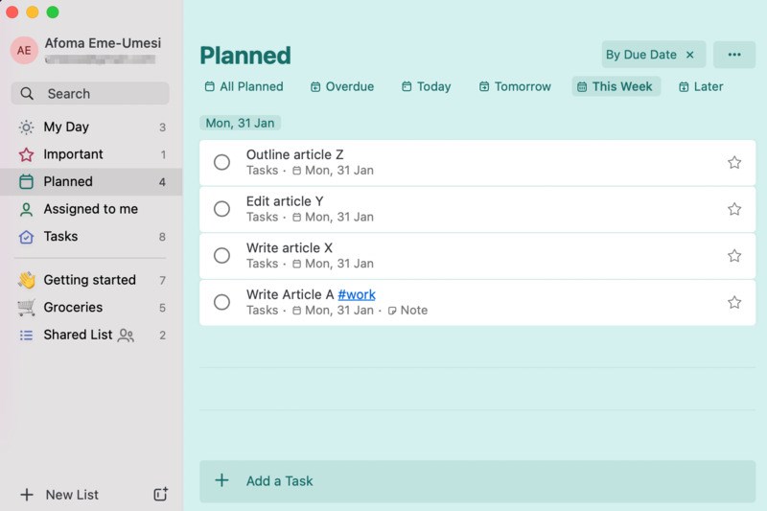767x511 pixels.
Task: Check off Edit article Y
Action: tap(221, 209)
